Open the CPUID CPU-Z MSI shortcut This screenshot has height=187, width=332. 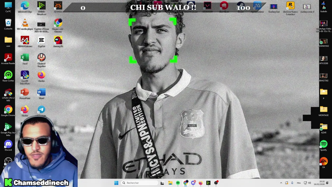8,95
